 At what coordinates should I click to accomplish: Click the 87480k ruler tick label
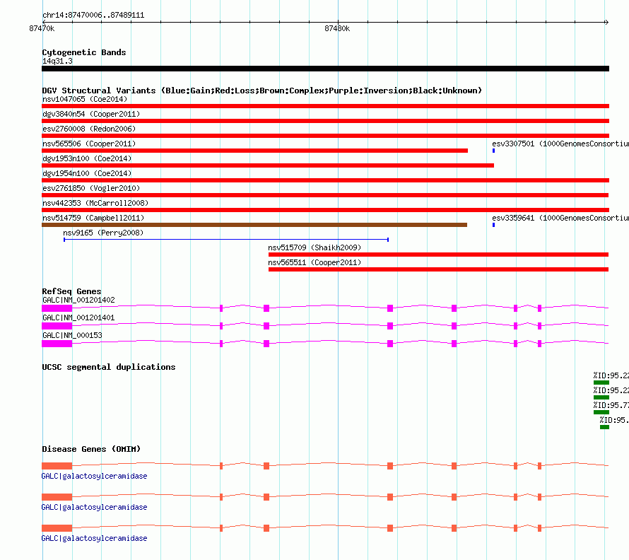click(337, 28)
